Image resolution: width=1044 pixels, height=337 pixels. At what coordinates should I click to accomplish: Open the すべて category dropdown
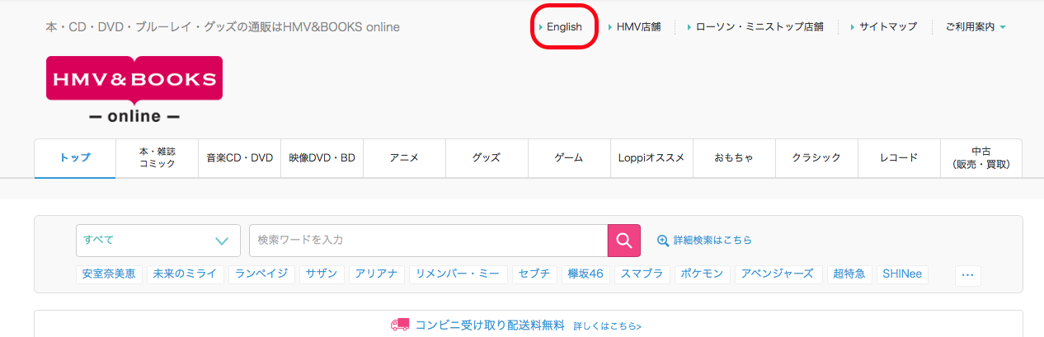pos(158,241)
